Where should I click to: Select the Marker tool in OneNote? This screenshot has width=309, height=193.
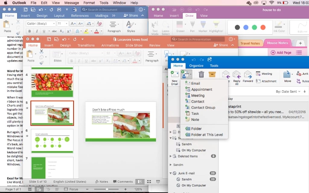point(203,27)
